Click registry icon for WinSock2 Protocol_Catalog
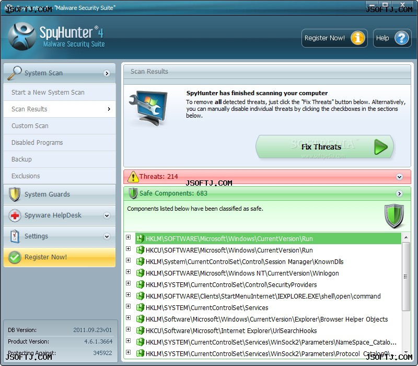This screenshot has height=366, width=418. coord(140,353)
